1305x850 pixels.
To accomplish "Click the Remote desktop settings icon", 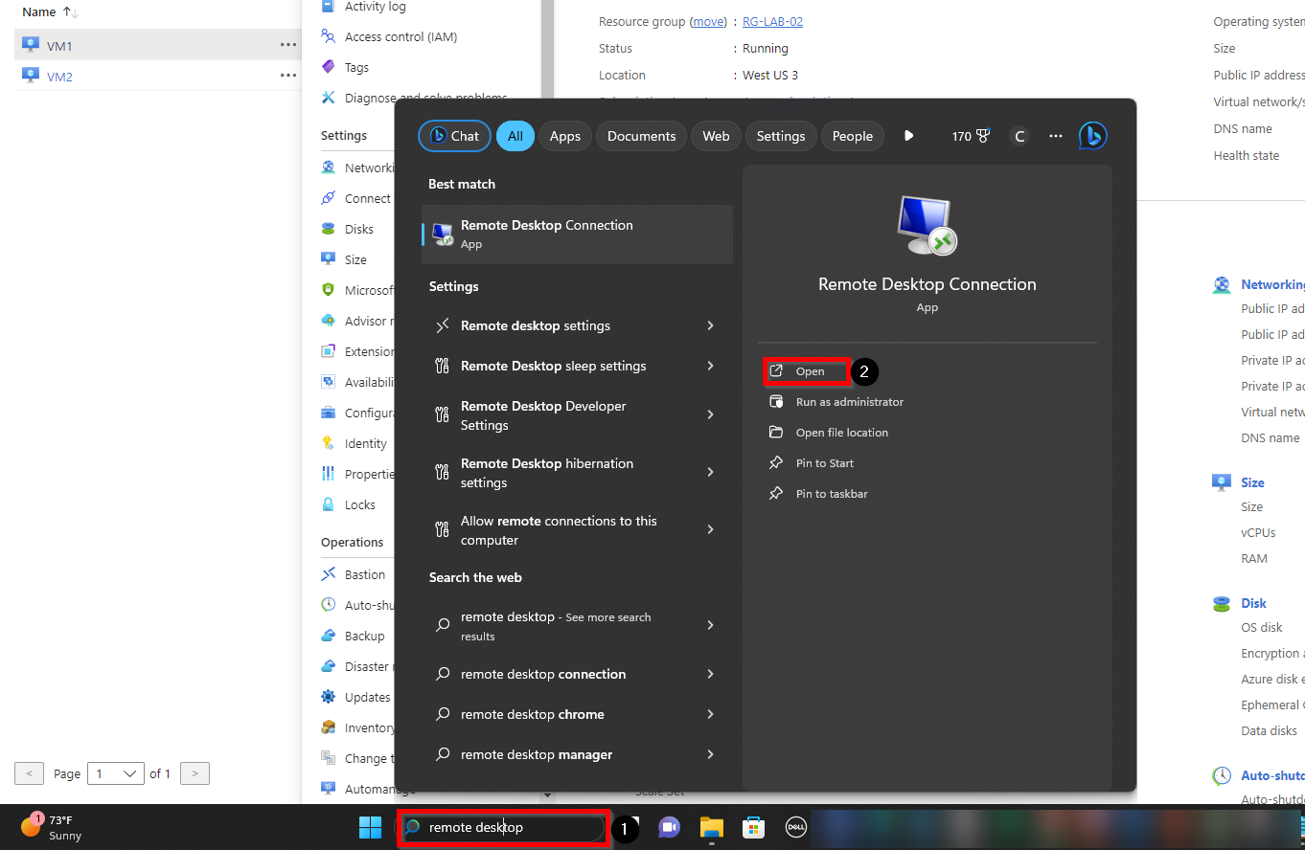I will point(442,325).
